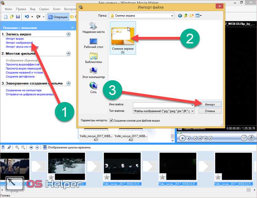Click the split clip button in monitor
This screenshot has height=198, width=257.
point(244,138)
